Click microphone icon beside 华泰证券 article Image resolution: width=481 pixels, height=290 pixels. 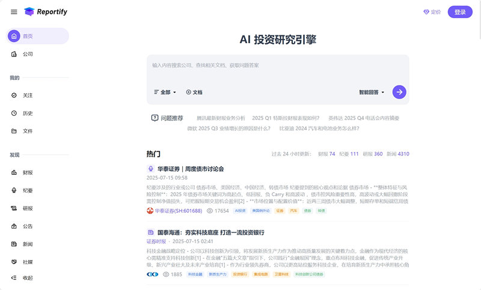tap(150, 169)
